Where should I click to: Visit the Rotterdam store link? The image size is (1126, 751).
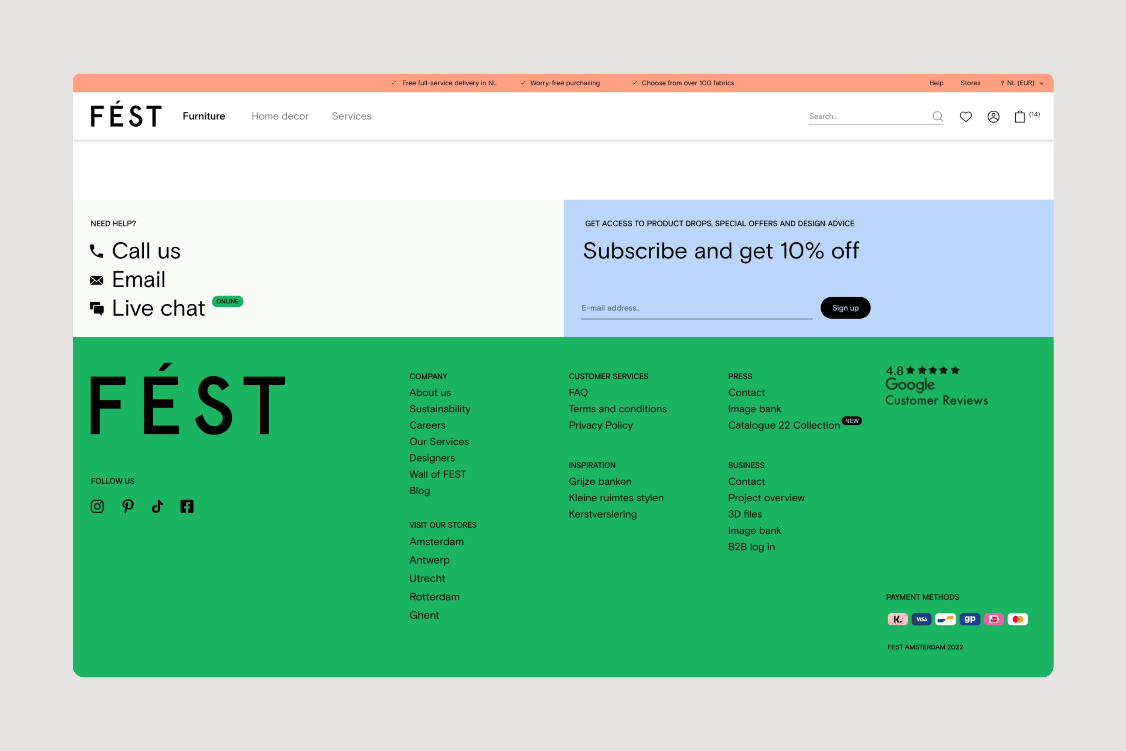(434, 597)
